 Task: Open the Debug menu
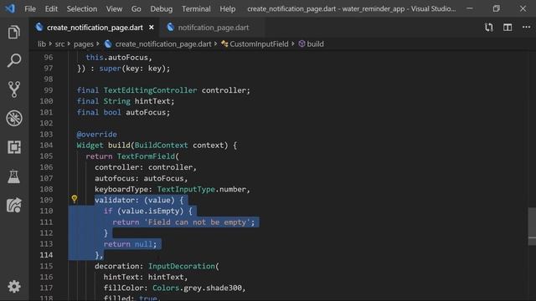click(162, 9)
